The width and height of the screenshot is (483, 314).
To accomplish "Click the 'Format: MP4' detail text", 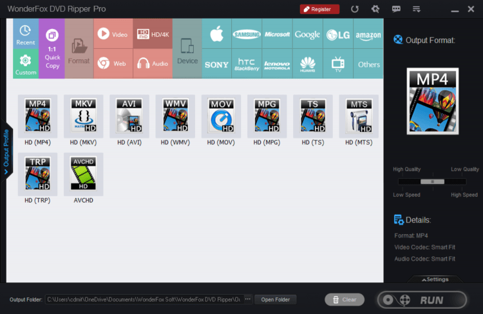I will click(x=412, y=235).
